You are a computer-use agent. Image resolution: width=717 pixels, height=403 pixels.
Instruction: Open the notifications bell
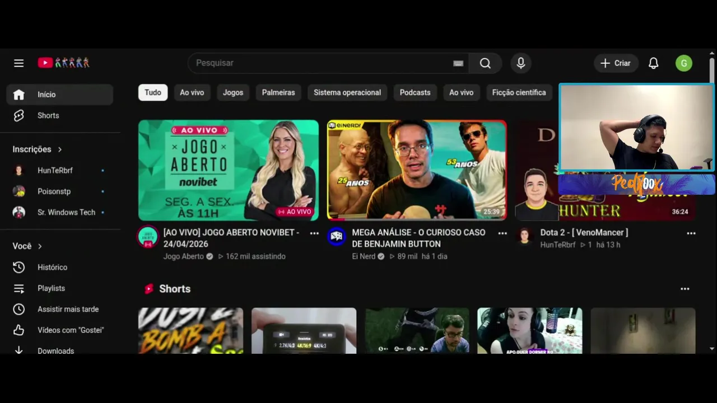(653, 63)
